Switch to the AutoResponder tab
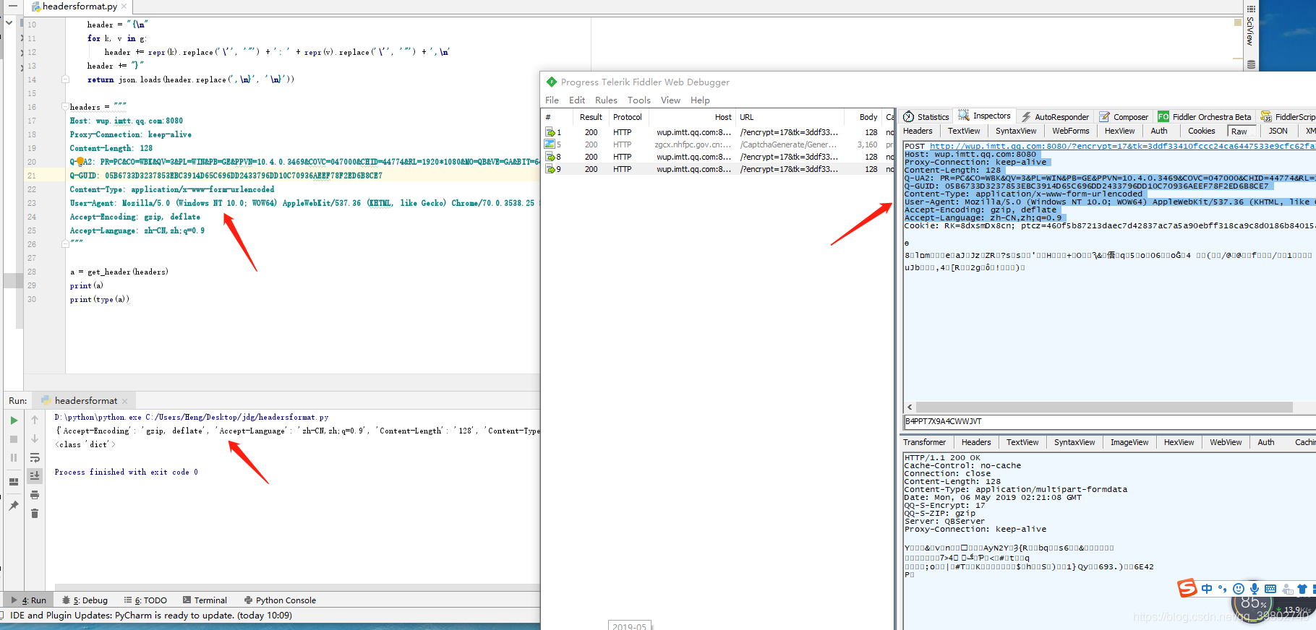 tap(1055, 117)
